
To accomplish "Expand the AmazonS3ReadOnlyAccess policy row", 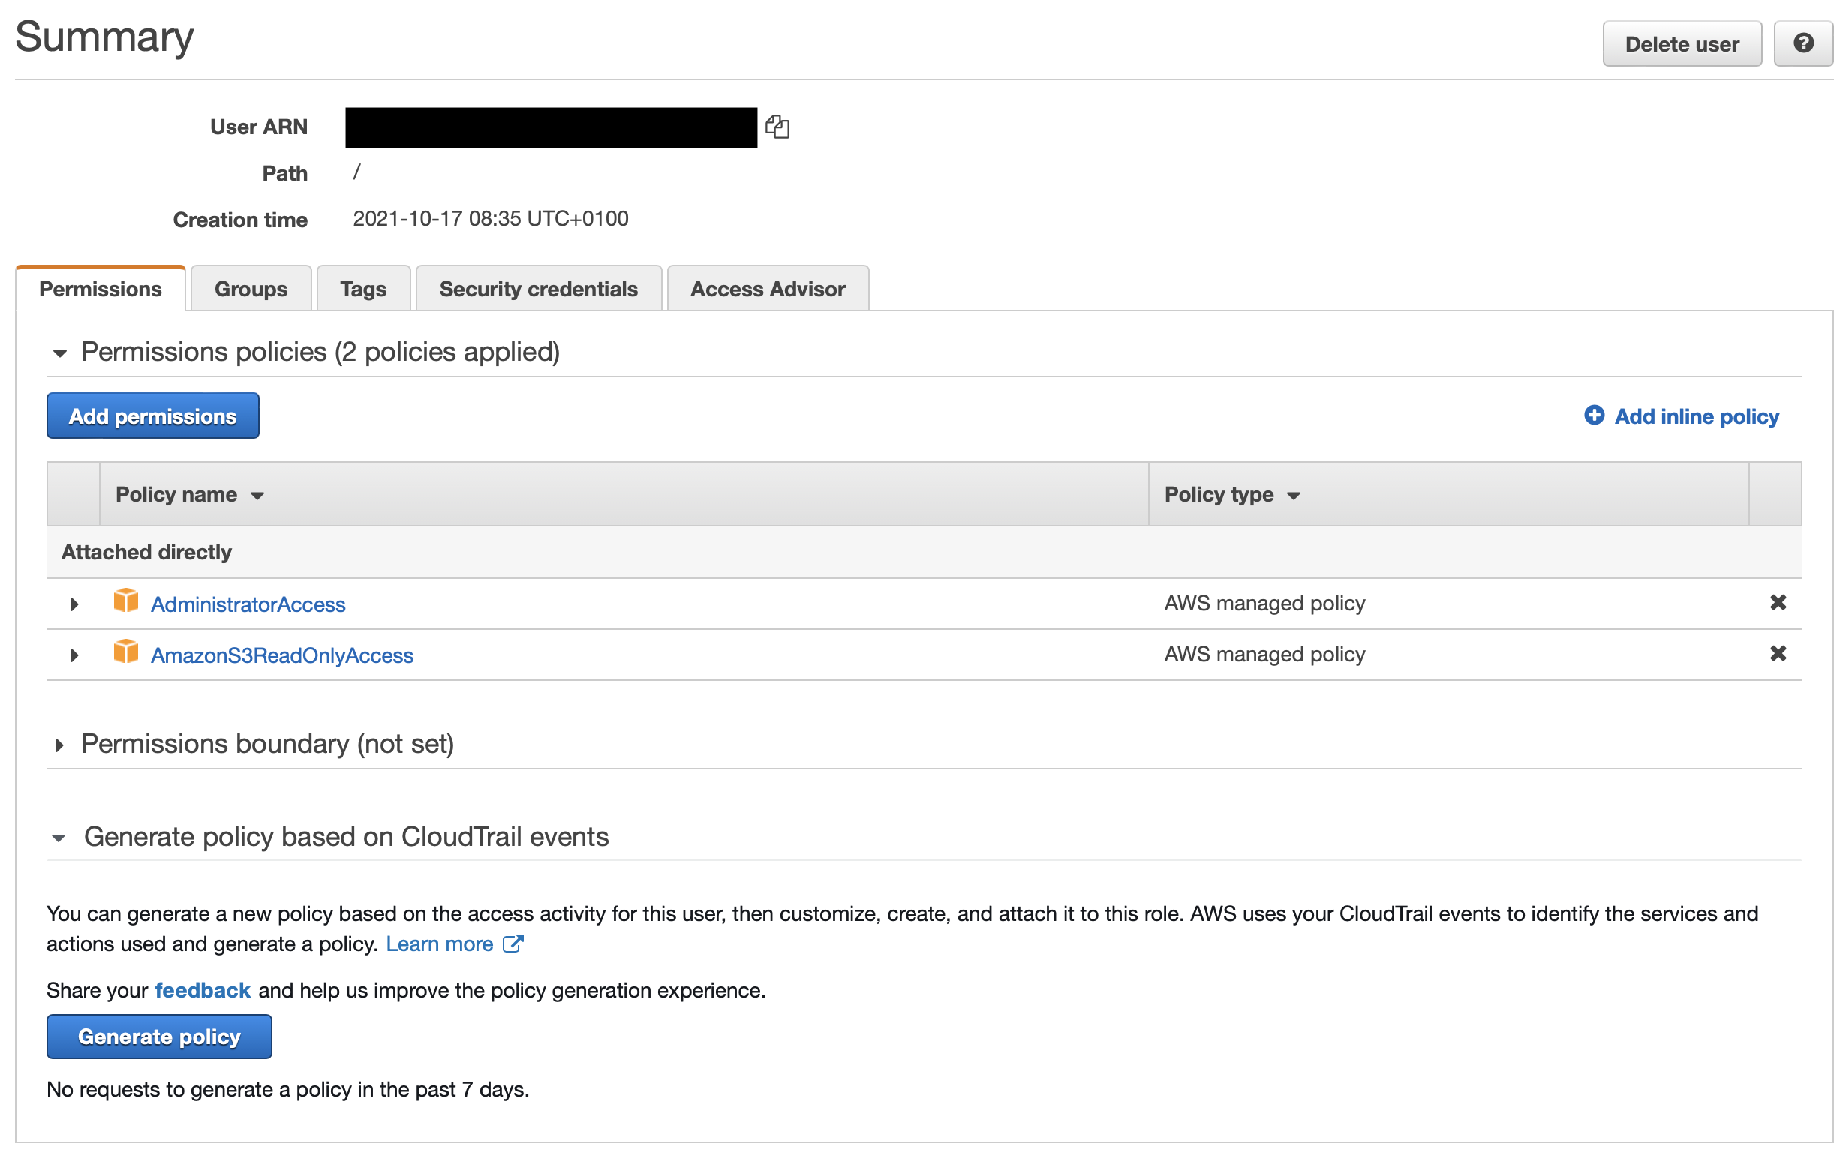I will (x=74, y=656).
